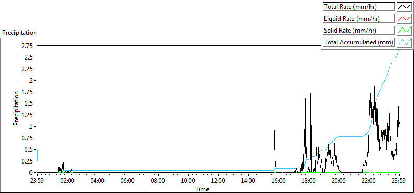Select the 'Total Accumulated (mm)' legend label
This screenshot has width=414, height=193.
359,42
